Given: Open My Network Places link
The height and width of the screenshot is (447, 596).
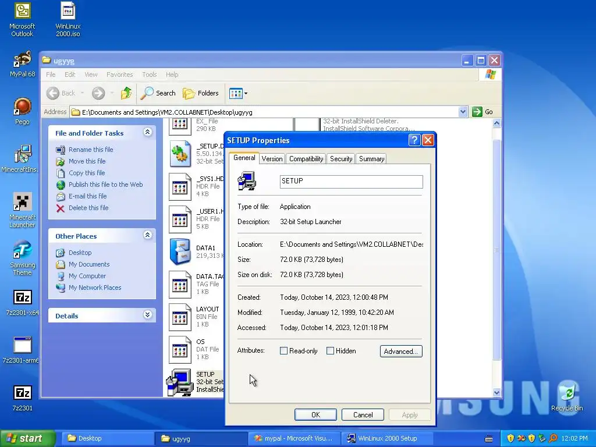Looking at the screenshot, I should [95, 288].
